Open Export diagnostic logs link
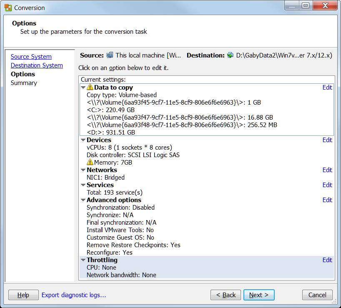Image resolution: width=341 pixels, height=308 pixels. point(74,295)
